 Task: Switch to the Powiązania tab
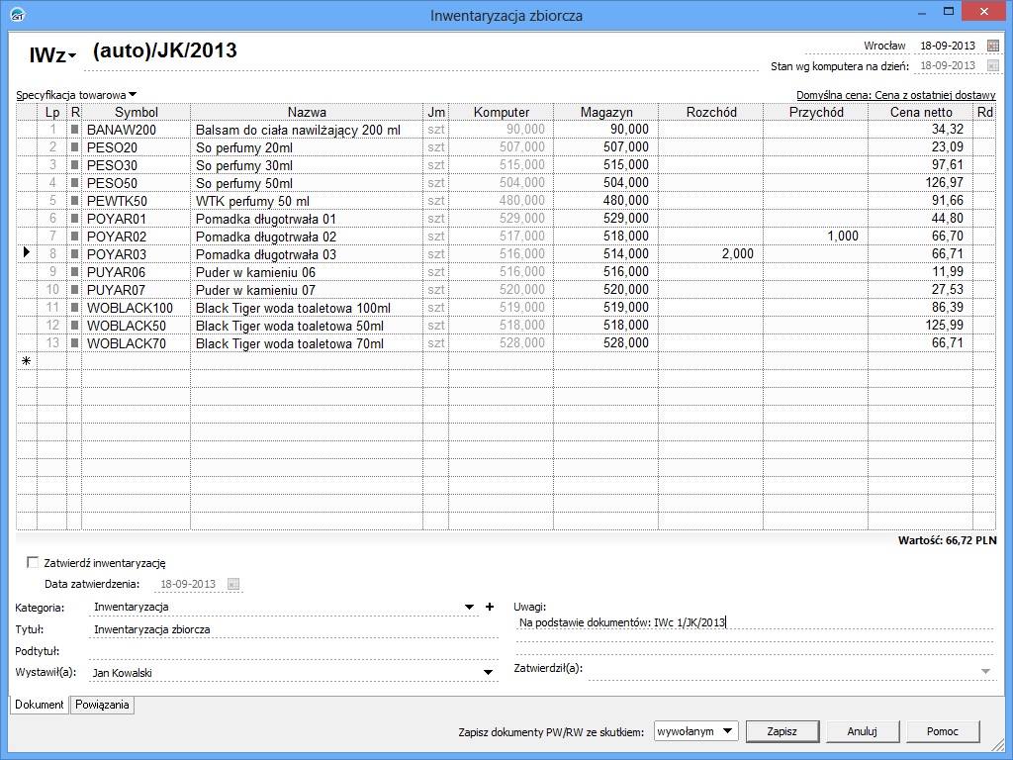(x=103, y=705)
